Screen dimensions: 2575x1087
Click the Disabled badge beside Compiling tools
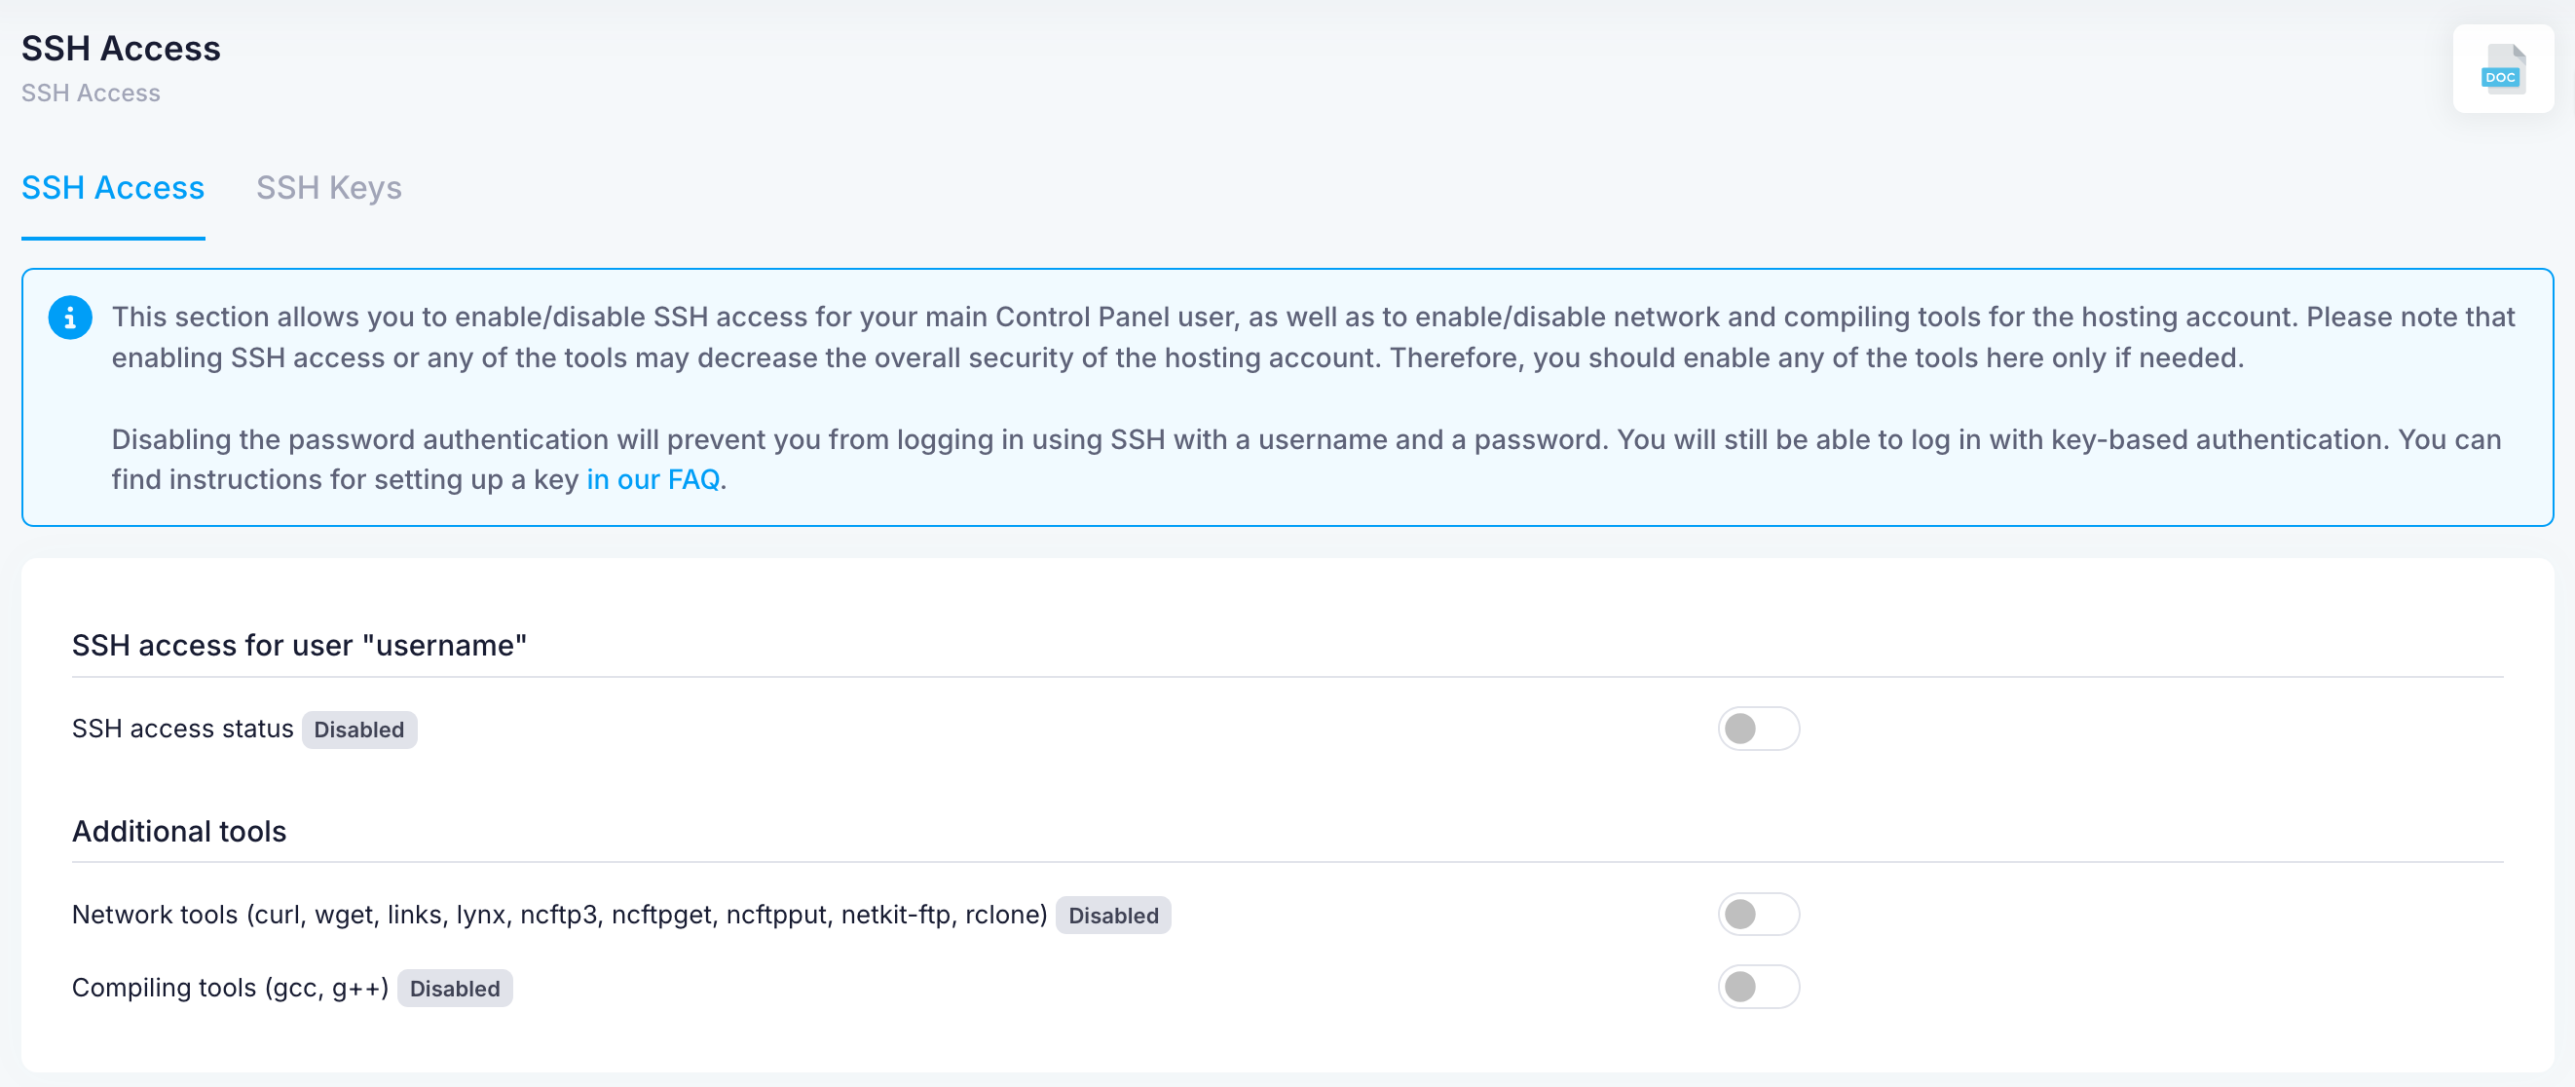(x=455, y=988)
